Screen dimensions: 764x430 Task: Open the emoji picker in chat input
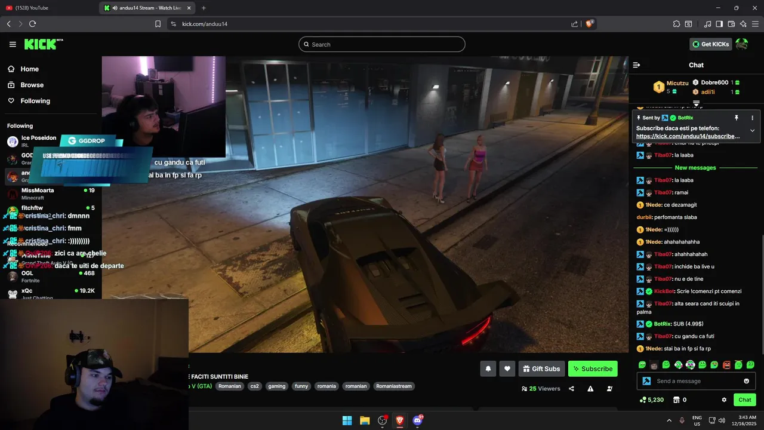click(746, 381)
